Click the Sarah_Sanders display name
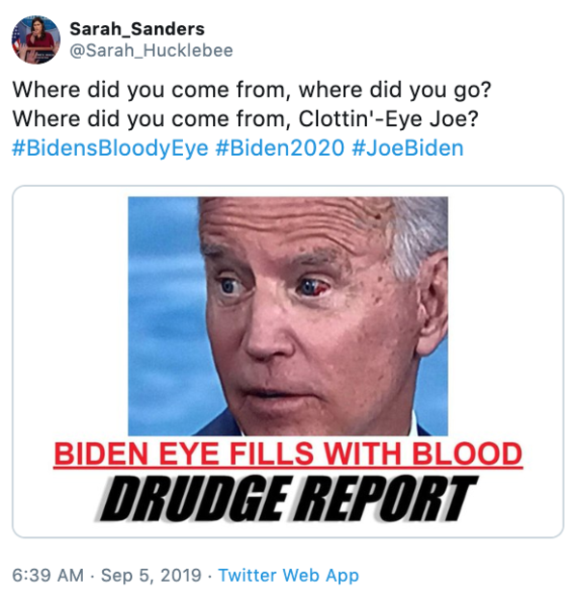This screenshot has height=595, width=578. (137, 29)
